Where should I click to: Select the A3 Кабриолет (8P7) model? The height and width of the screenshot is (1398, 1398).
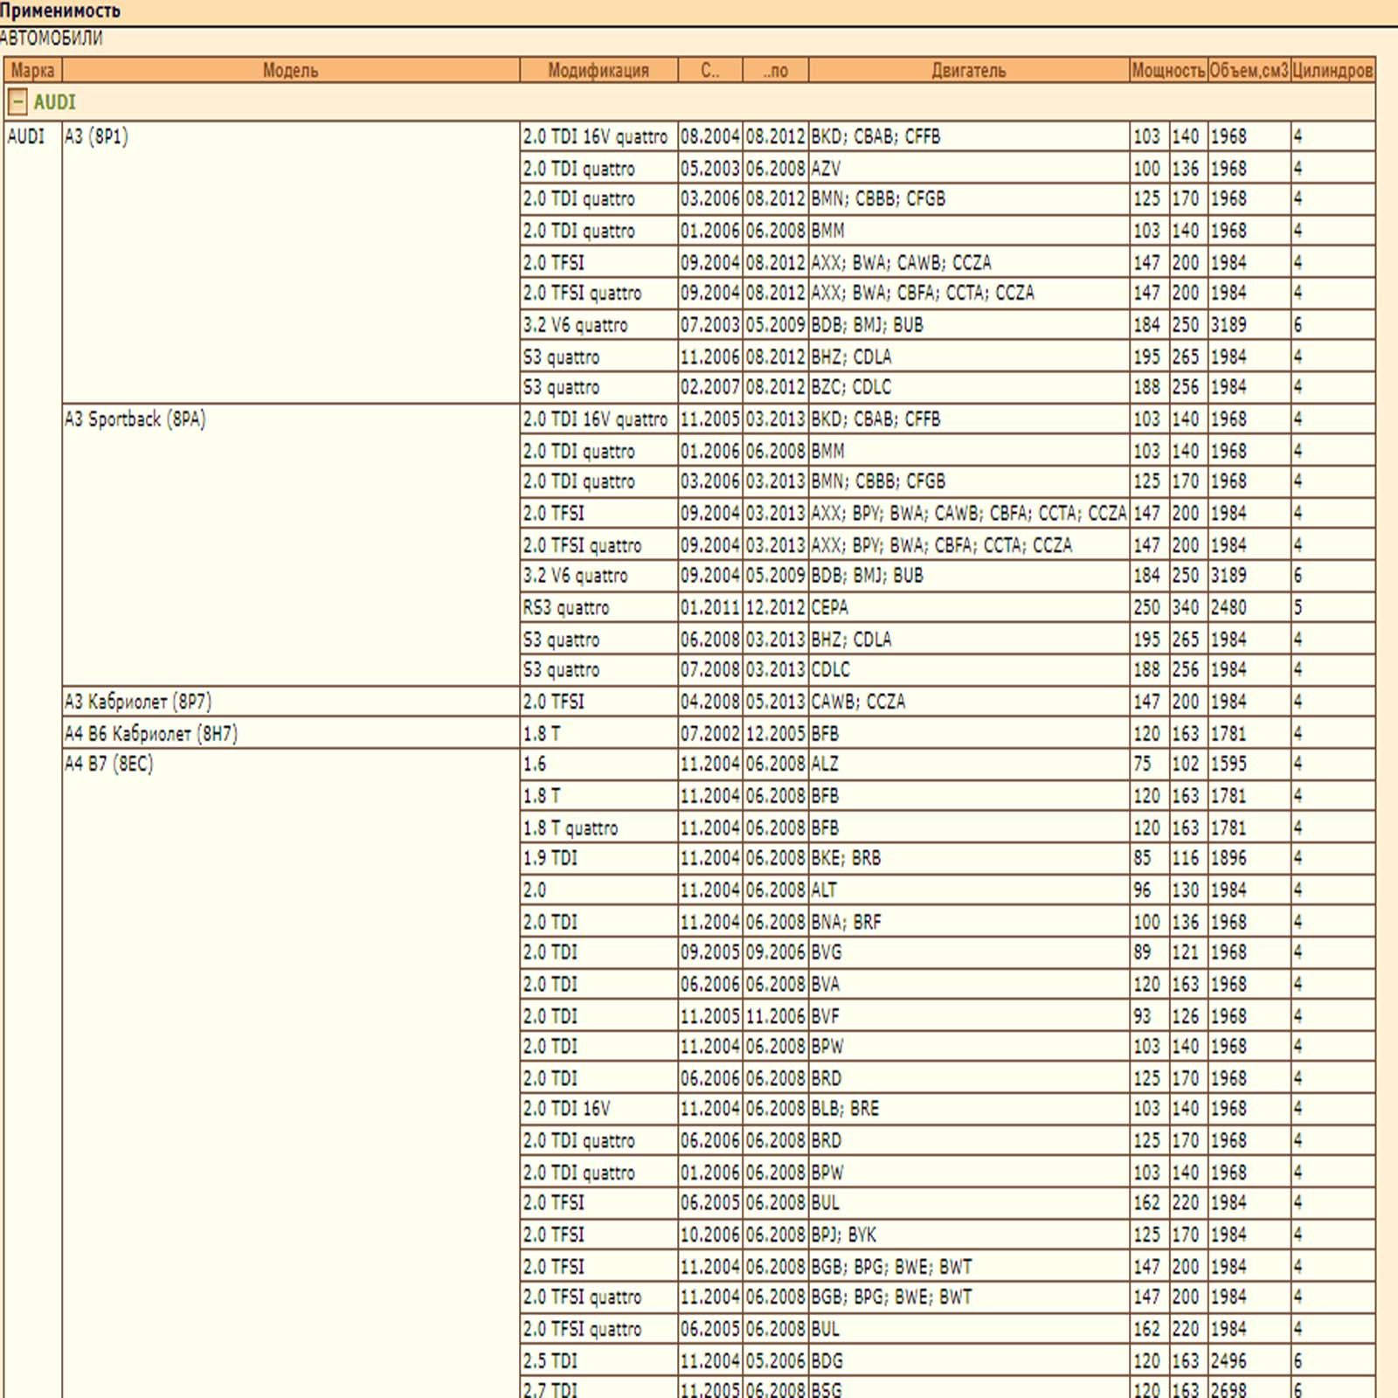click(138, 702)
